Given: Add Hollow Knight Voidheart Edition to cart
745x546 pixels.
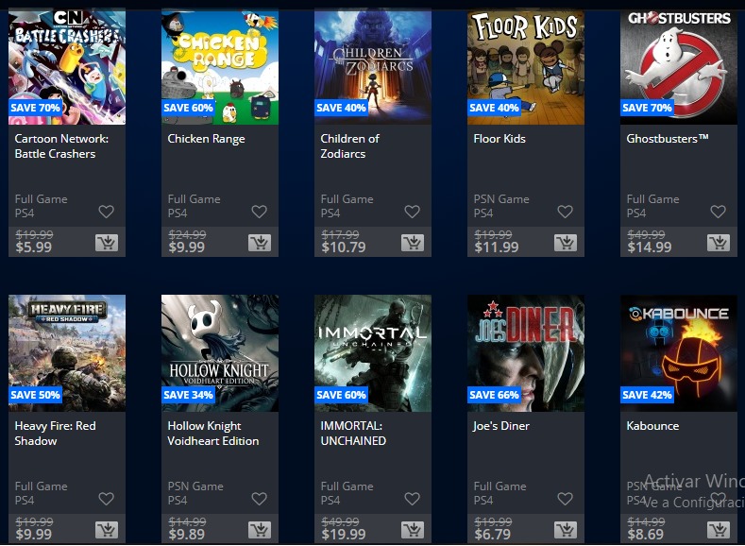Looking at the screenshot, I should [260, 530].
